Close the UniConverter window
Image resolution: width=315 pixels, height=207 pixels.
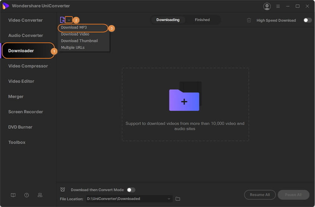(x=307, y=6)
